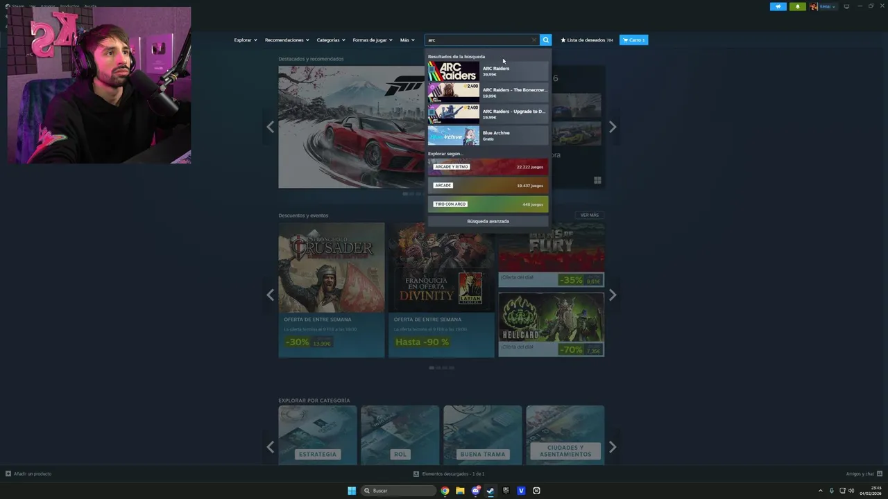Open the Carro button
This screenshot has height=499, width=888.
[x=633, y=40]
